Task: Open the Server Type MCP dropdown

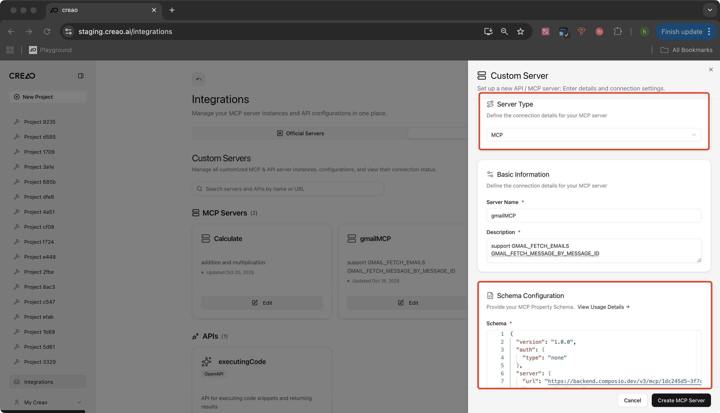Action: click(594, 135)
